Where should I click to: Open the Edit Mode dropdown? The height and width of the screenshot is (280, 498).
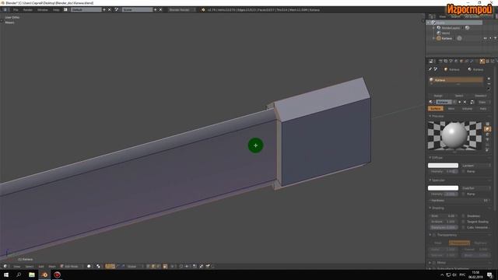click(71, 266)
